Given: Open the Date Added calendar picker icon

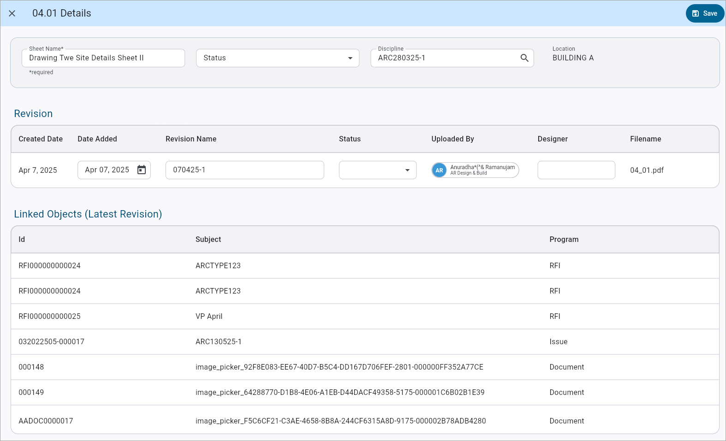Looking at the screenshot, I should point(142,170).
